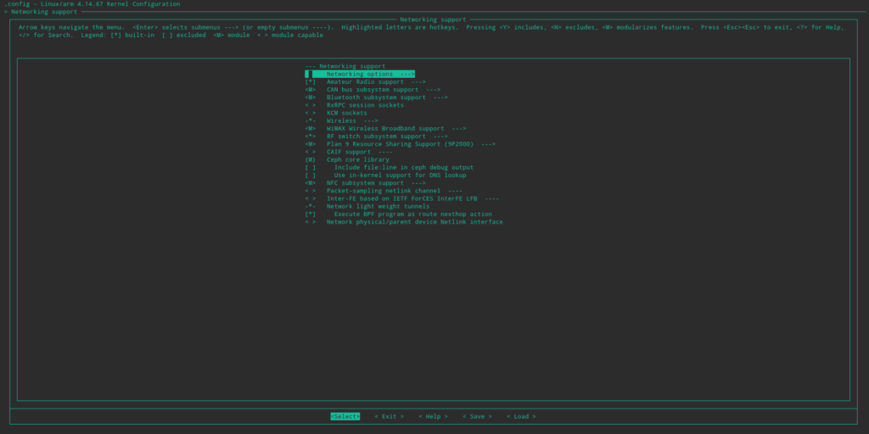Screen dimensions: 869x434
Task: Toggle the Amateur Radio support checkbox
Action: point(311,82)
